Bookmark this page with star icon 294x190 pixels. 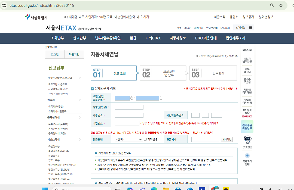tap(281, 5)
